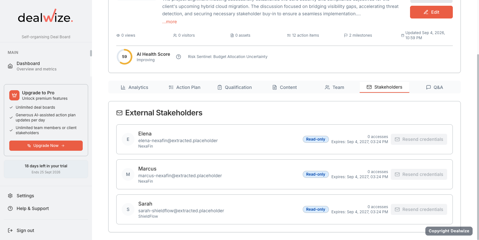Click the visitors people icon
The image size is (479, 240).
click(x=175, y=35)
